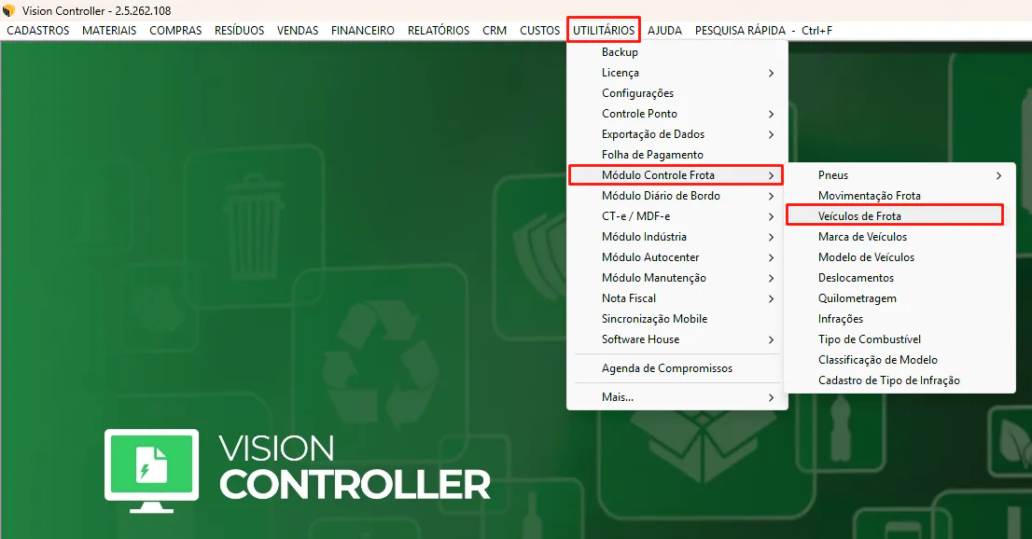The width and height of the screenshot is (1032, 539).
Task: Expand the Mais... submenu
Action: [x=677, y=397]
